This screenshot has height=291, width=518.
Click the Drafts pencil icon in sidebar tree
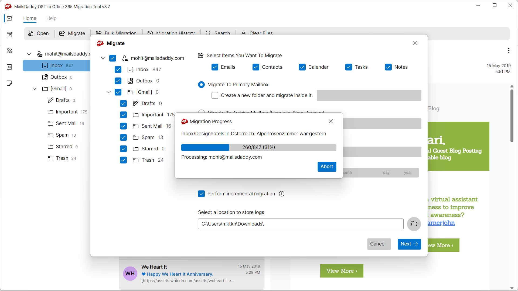pos(50,100)
